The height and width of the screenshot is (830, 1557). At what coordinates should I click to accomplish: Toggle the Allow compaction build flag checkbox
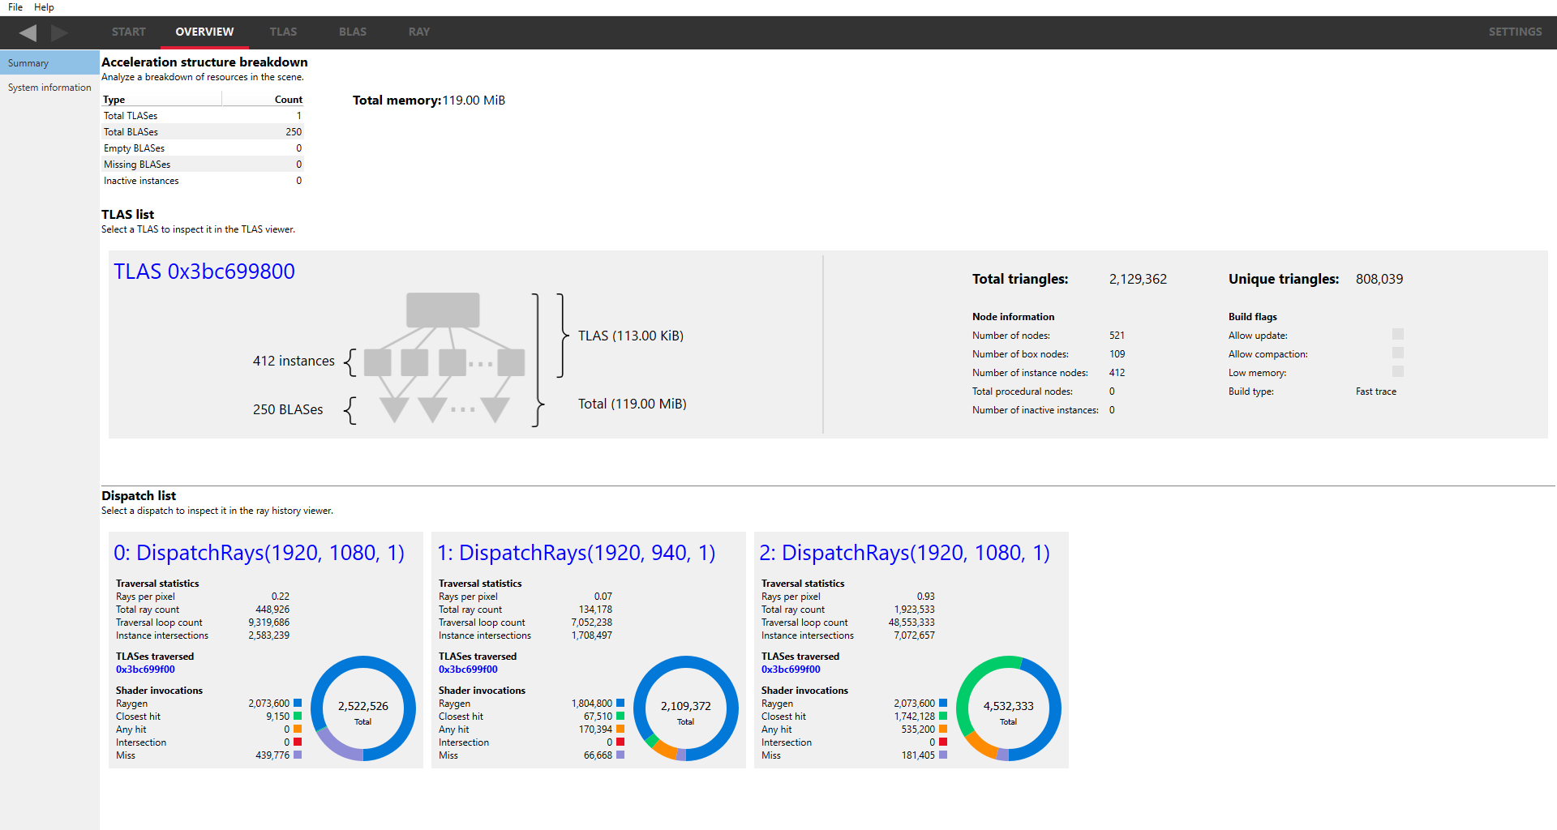point(1397,353)
